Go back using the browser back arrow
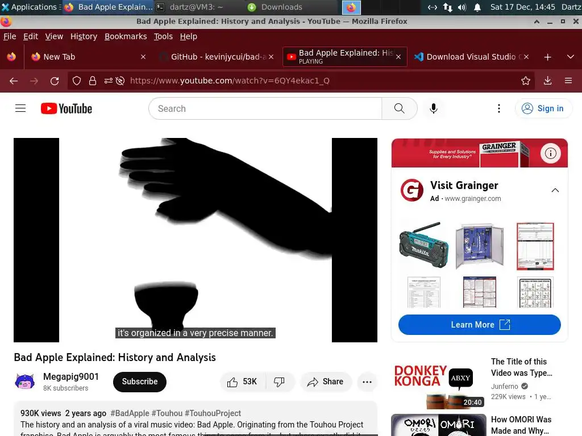The width and height of the screenshot is (582, 436). [x=14, y=81]
